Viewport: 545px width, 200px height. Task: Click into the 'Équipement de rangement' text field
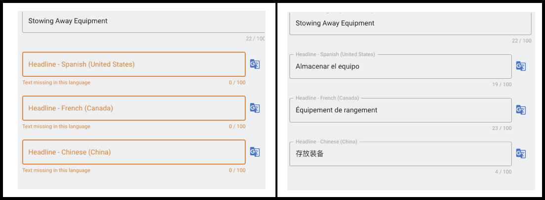click(400, 110)
